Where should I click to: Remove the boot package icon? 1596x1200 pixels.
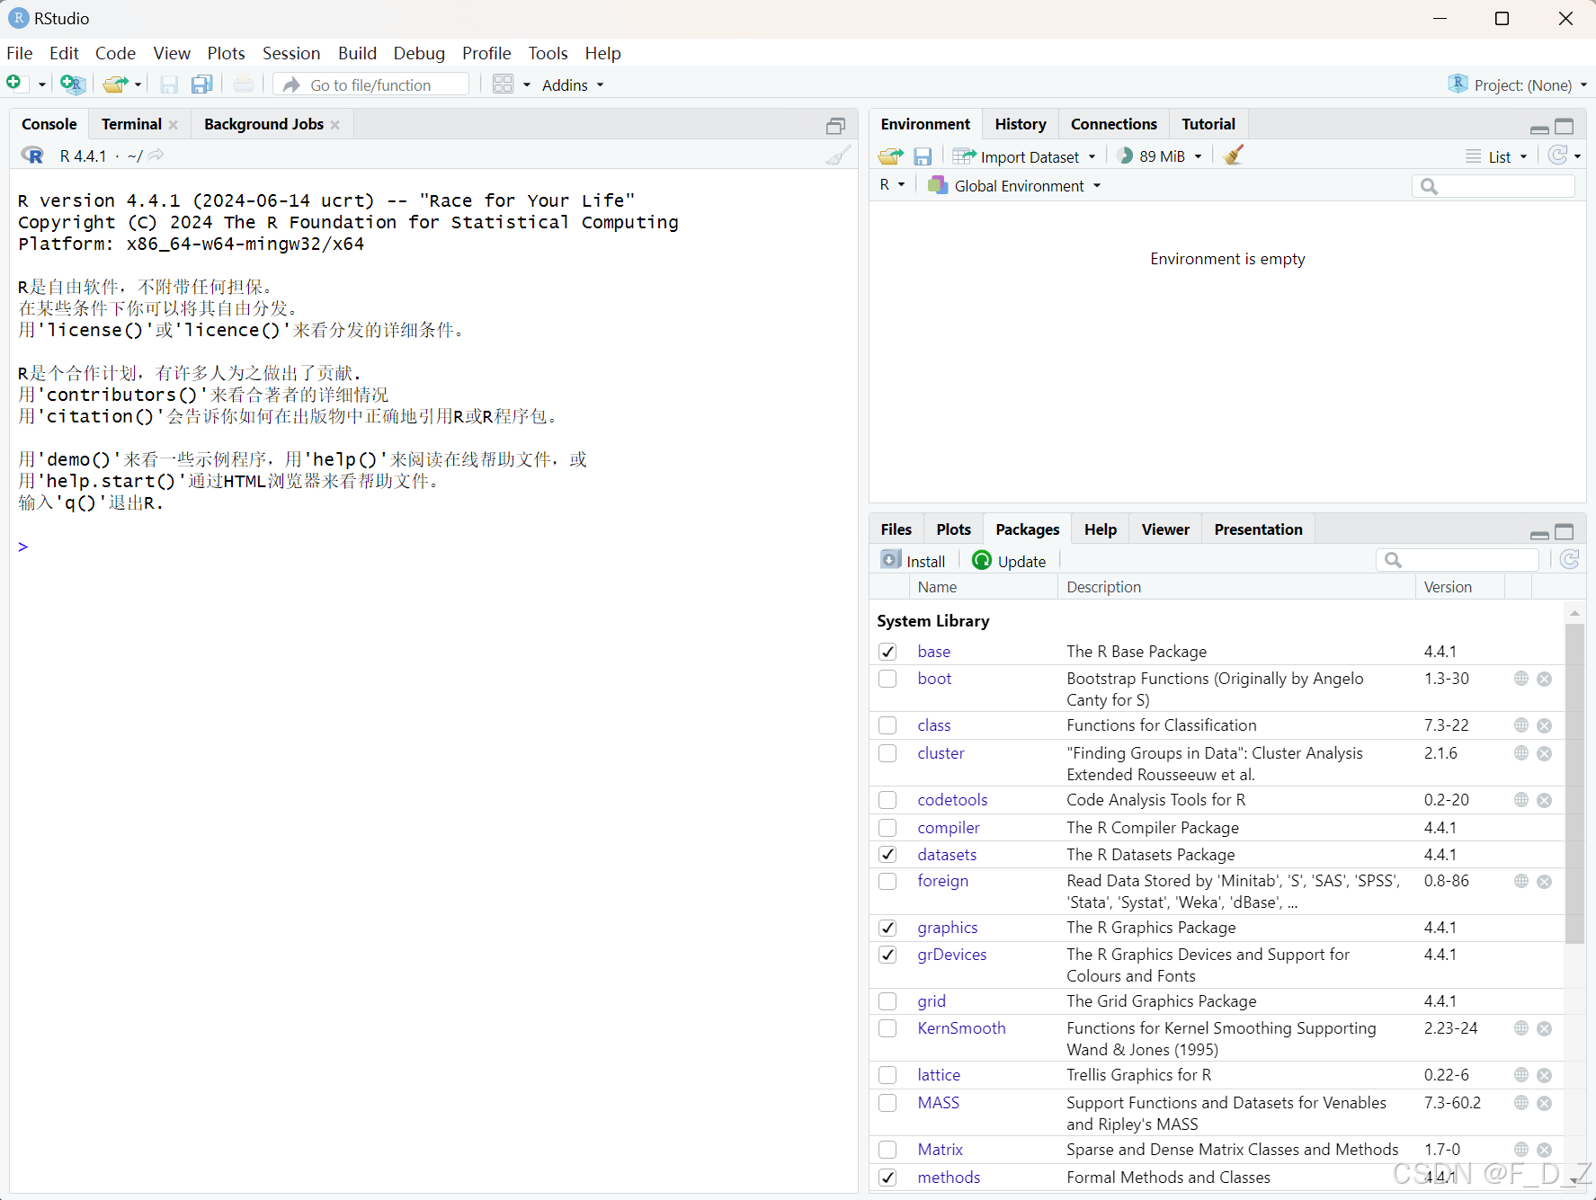coord(1545,679)
